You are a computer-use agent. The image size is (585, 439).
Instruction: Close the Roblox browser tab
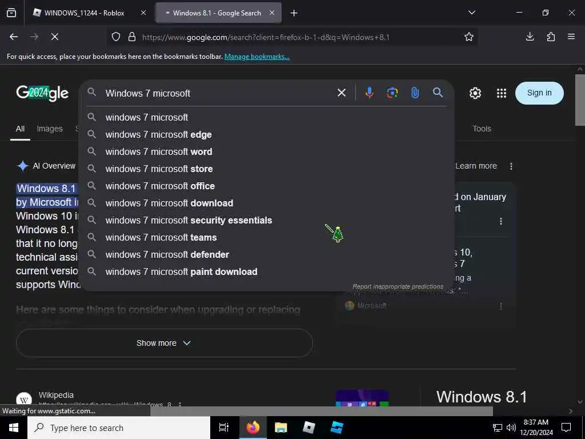(143, 13)
